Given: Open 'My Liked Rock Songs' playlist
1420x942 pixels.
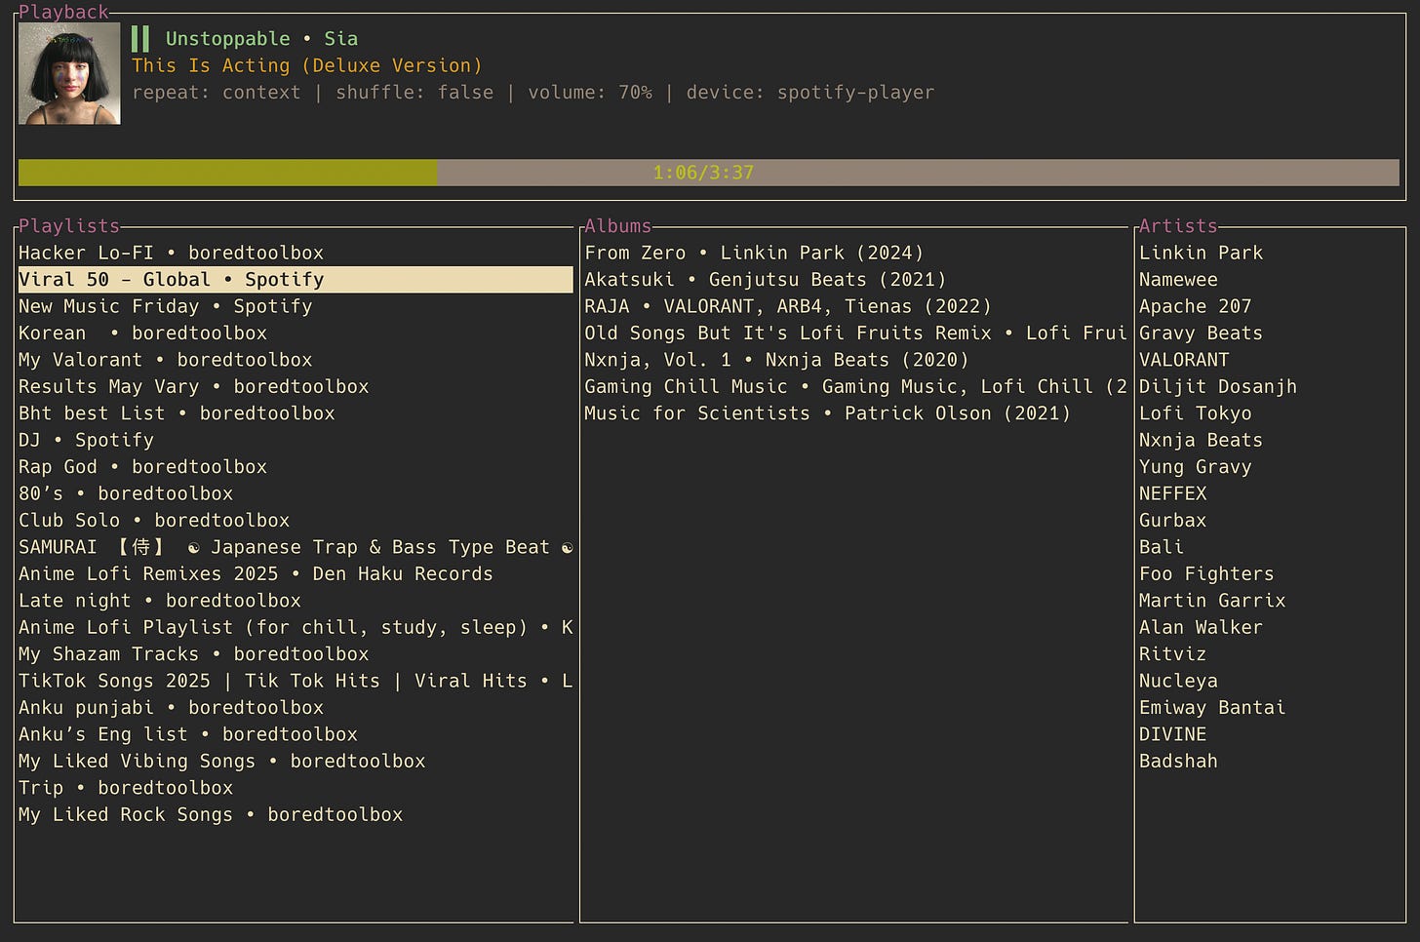Looking at the screenshot, I should tap(211, 815).
